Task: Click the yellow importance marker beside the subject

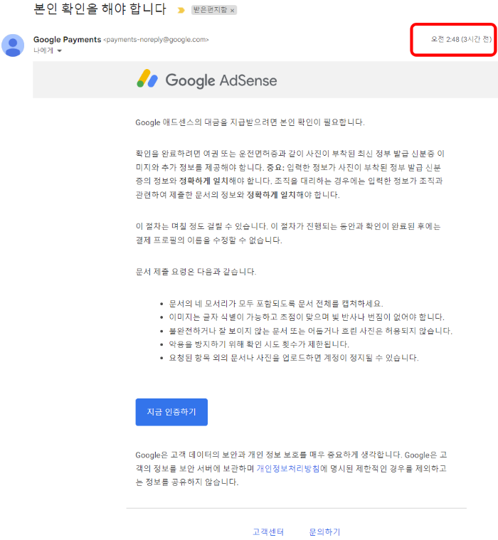Action: pyautogui.click(x=181, y=11)
